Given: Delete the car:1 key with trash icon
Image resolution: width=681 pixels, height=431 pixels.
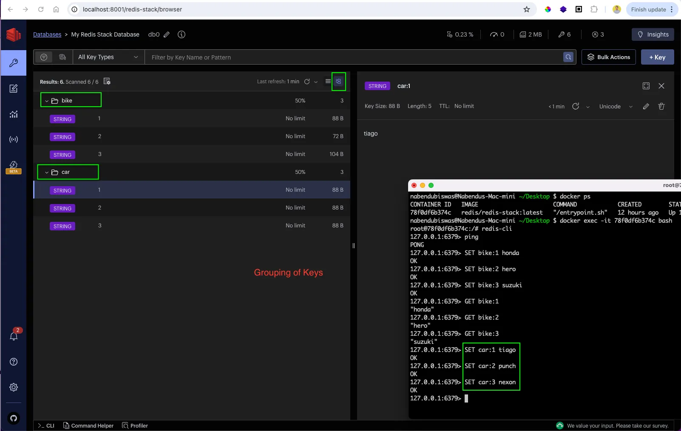Looking at the screenshot, I should 661,106.
